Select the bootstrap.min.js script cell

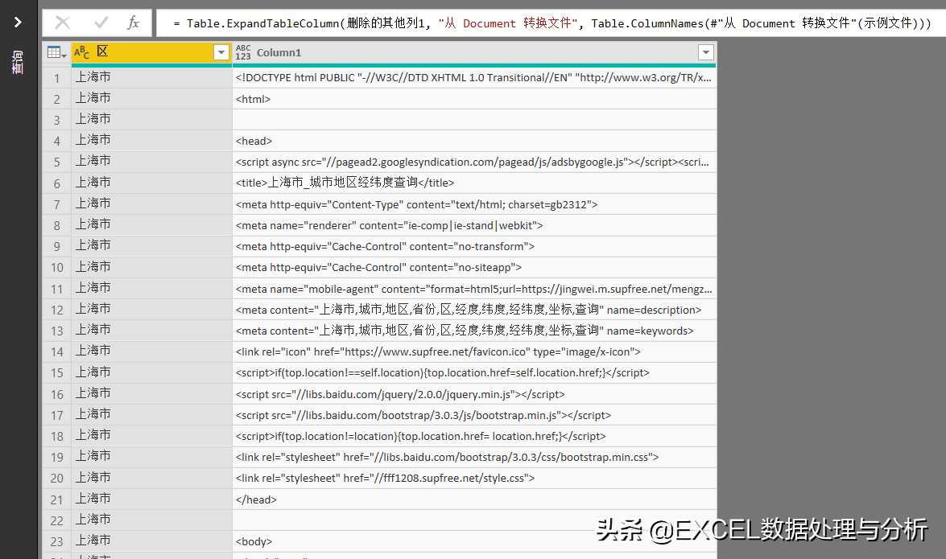[x=474, y=416]
